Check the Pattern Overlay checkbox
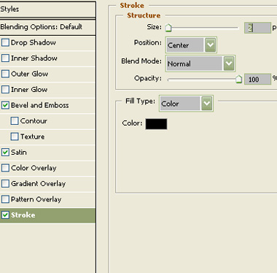 (x=5, y=199)
